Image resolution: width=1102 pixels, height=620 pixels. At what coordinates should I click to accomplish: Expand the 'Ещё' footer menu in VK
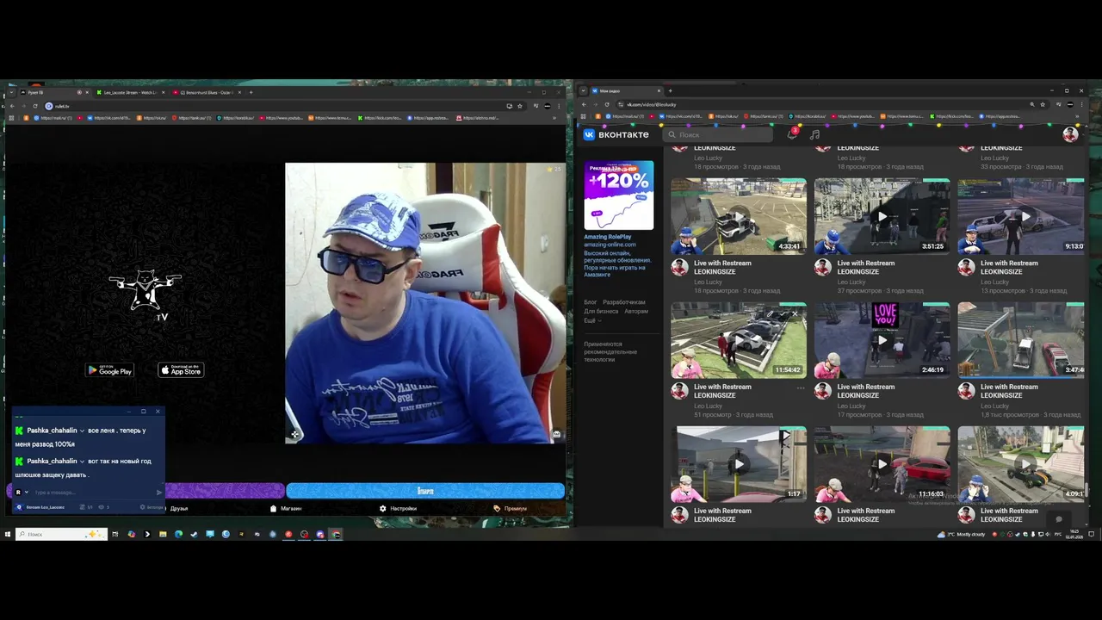592,320
